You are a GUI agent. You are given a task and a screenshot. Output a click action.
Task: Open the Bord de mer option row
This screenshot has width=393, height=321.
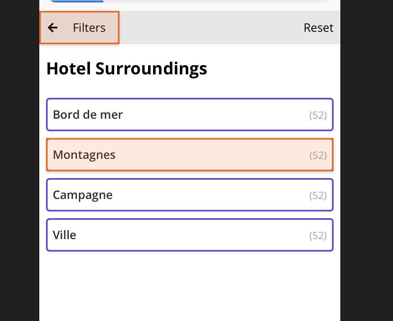190,115
